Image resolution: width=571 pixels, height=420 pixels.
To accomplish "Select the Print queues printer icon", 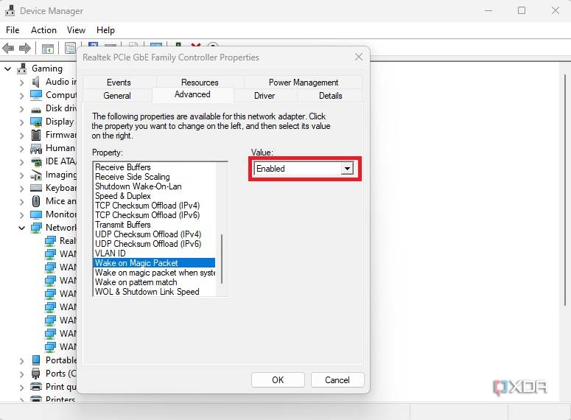I will click(36, 387).
